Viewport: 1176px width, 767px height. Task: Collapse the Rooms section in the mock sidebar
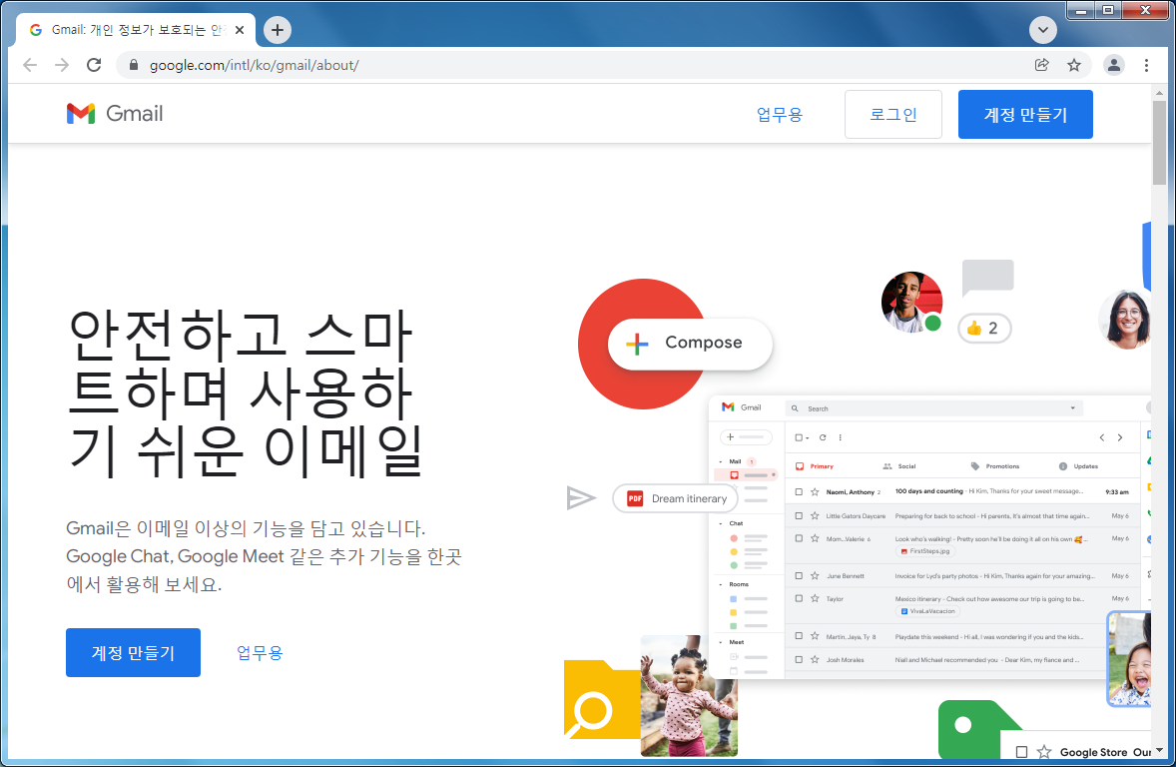point(722,584)
